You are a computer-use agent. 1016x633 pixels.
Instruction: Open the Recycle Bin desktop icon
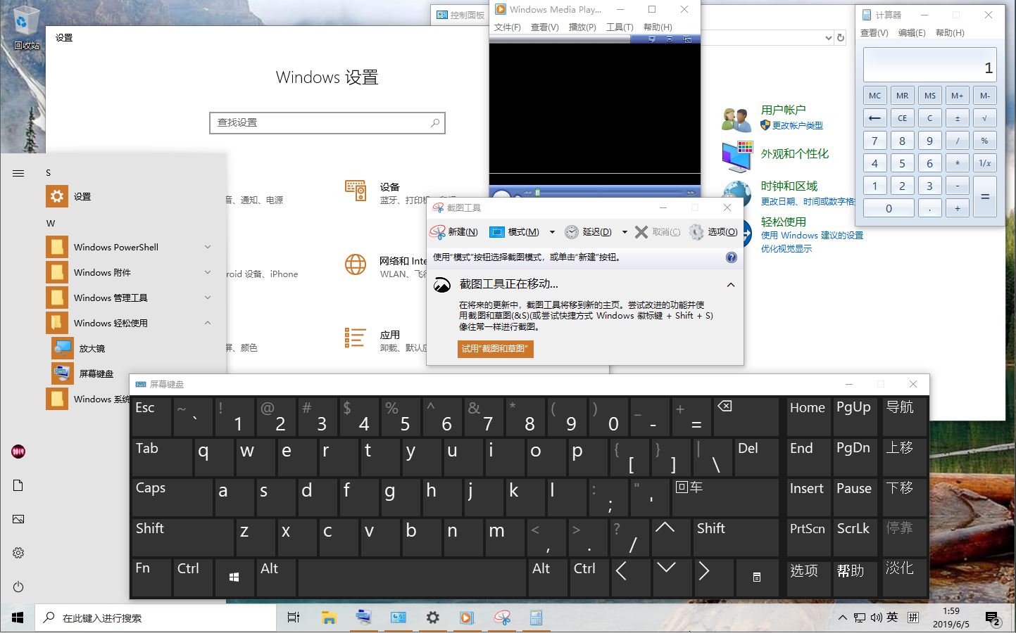(x=27, y=27)
